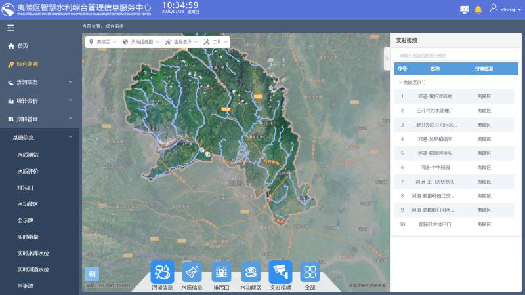Select video row number 9
Viewport: 525px width, 295px height.
[454, 210]
